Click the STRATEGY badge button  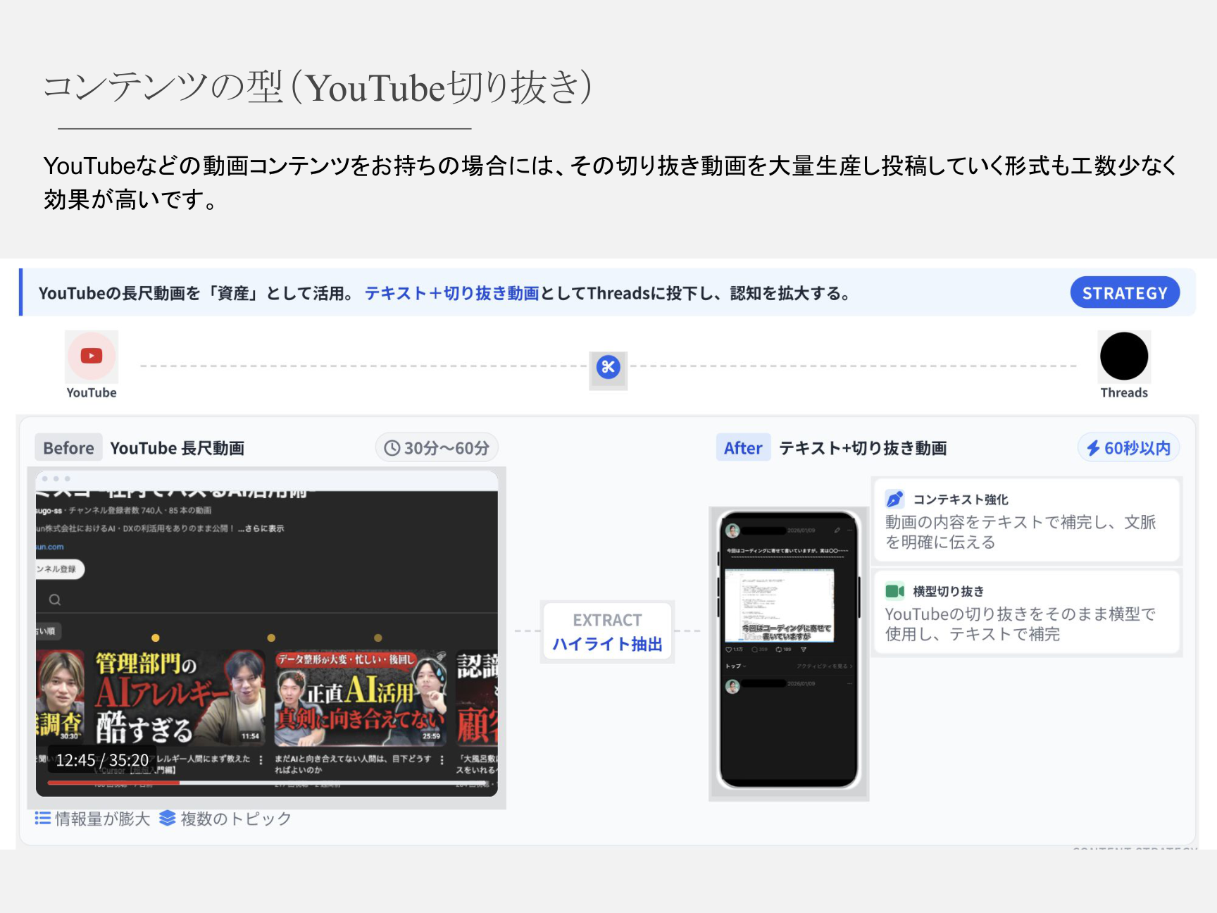coord(1125,293)
